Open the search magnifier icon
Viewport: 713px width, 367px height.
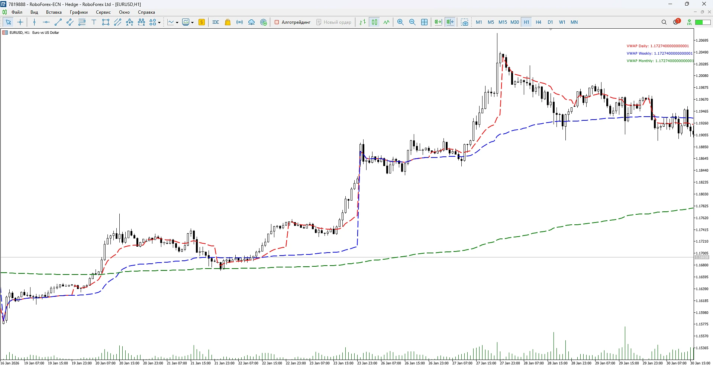[664, 22]
